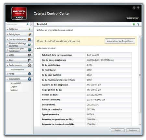
Task: Click the Rejeter button
Action: tap(117, 130)
